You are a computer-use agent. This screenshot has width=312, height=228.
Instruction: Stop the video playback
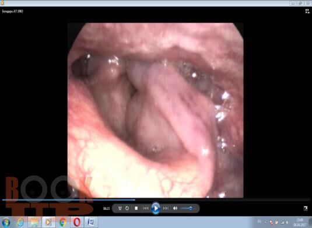click(136, 208)
